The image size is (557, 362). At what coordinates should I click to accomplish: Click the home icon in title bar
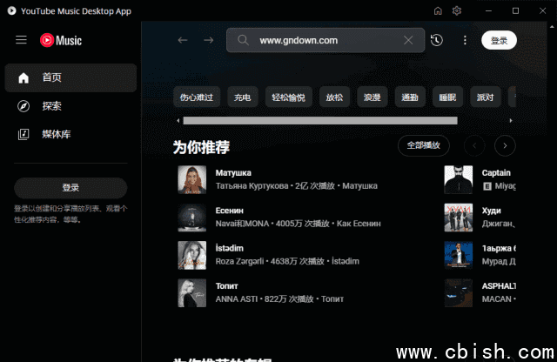[437, 10]
